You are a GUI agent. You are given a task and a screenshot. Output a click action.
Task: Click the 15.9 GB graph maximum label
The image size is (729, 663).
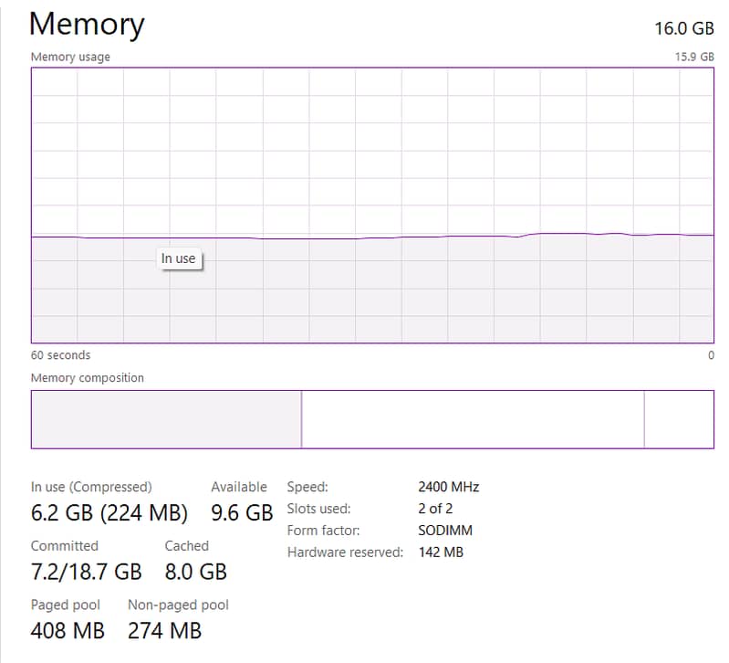pyautogui.click(x=693, y=57)
